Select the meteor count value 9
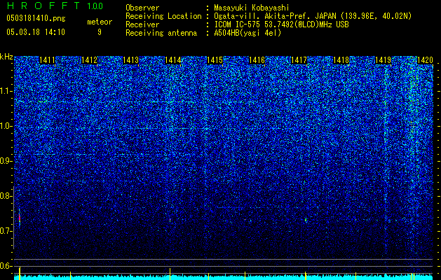This screenshot has width=441, height=280. (100, 32)
